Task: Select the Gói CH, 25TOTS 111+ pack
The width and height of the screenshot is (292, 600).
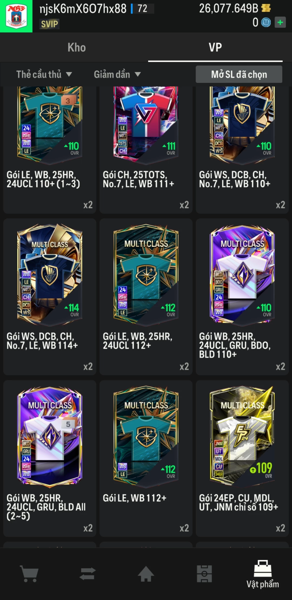Action: [146, 150]
